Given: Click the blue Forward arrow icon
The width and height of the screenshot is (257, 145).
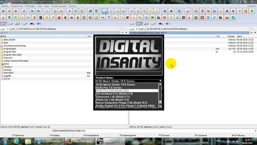Looking at the screenshot, I should pyautogui.click(x=39, y=11).
